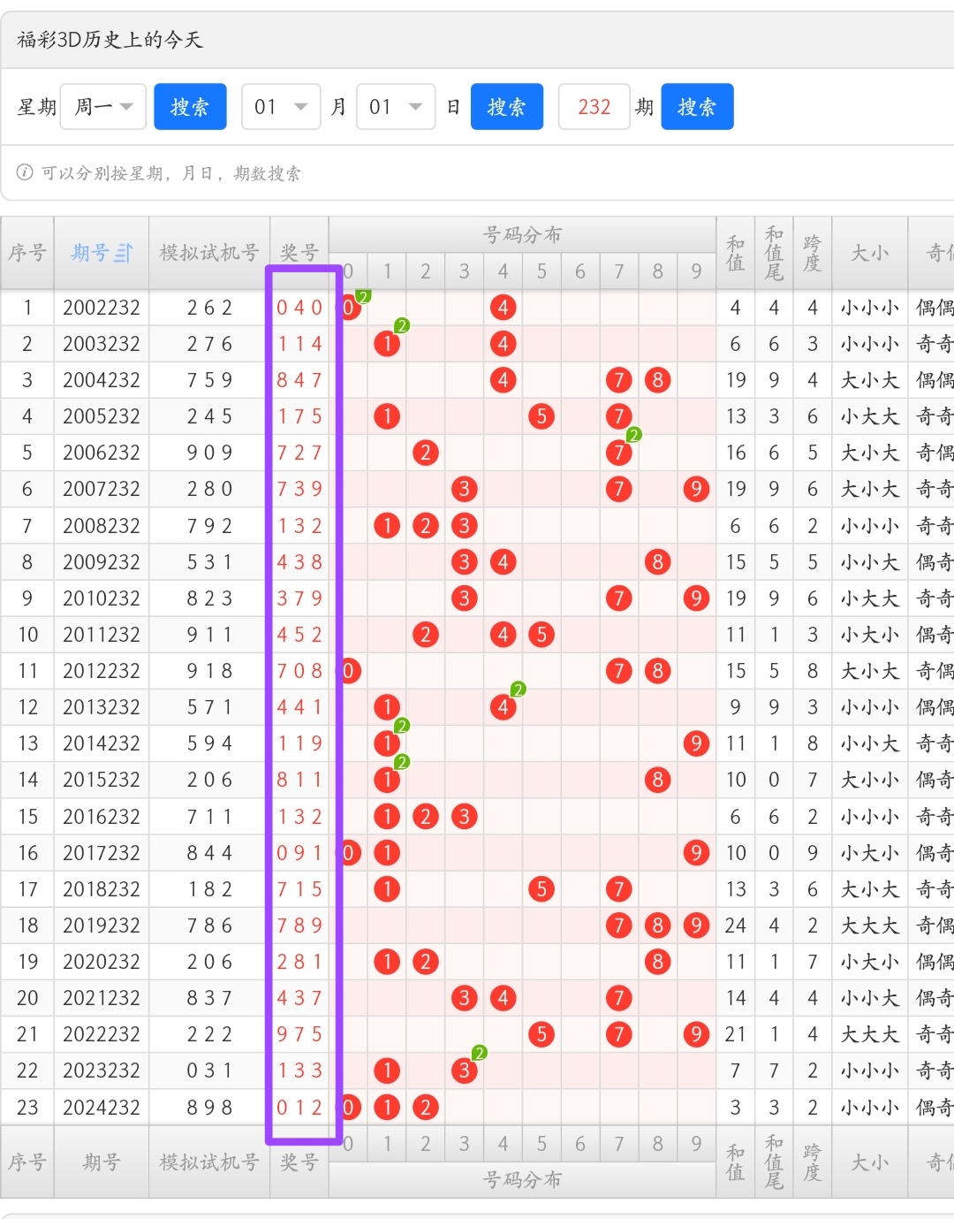This screenshot has height=1219, width=954.
Task: Focus the issue number field 232
Action: click(594, 107)
